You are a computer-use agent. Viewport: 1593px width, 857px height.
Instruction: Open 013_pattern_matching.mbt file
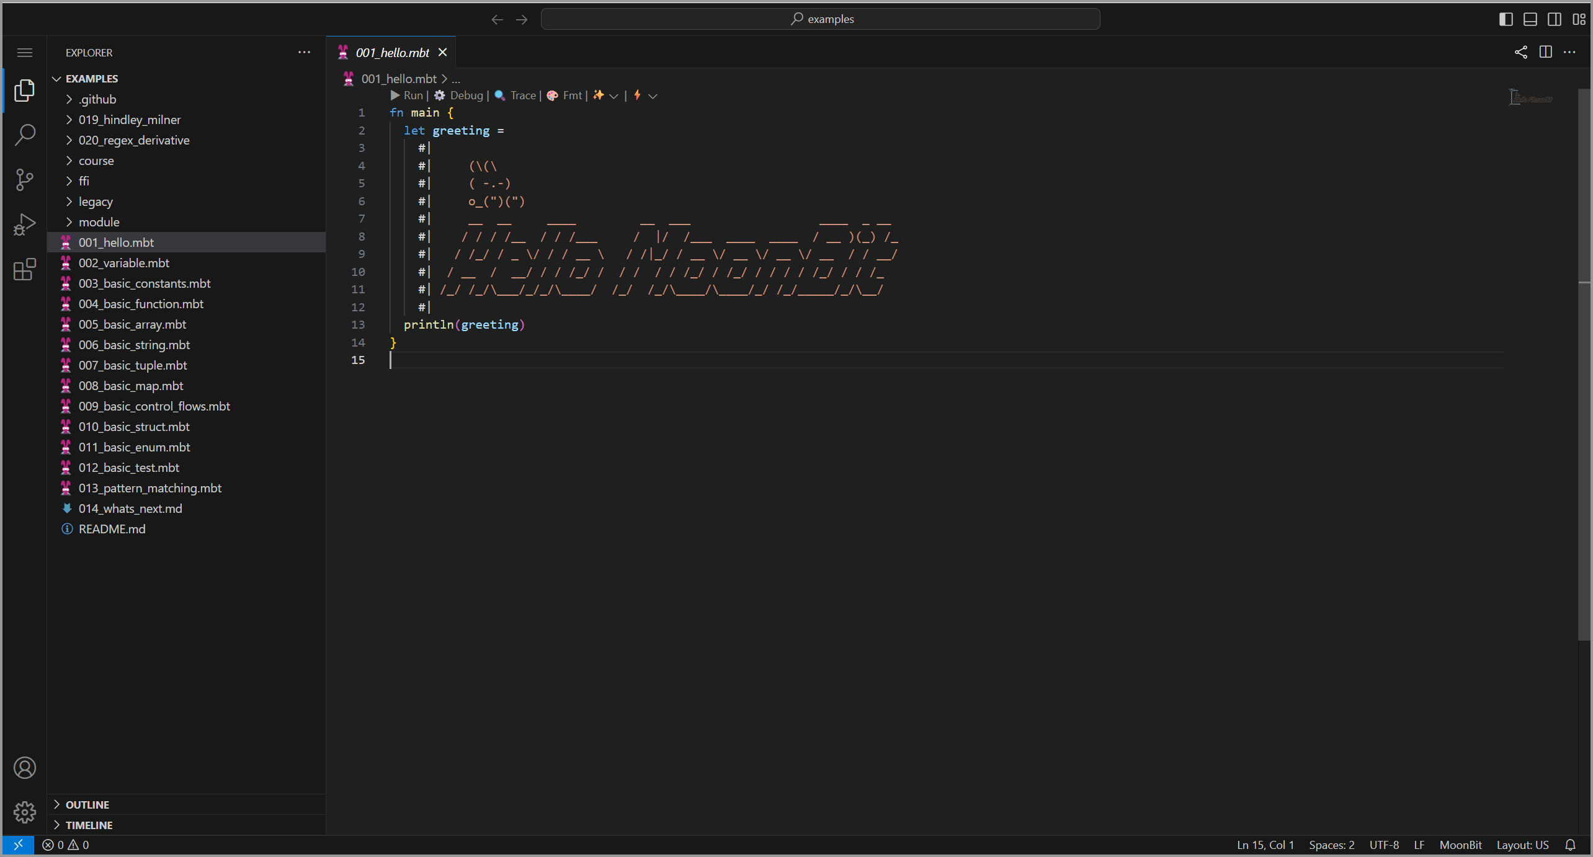point(186,488)
